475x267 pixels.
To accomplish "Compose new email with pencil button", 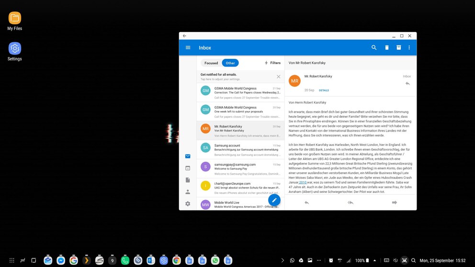I will [x=274, y=200].
